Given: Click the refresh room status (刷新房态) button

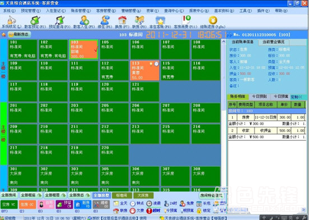Looking at the screenshot, I should pos(19,35).
